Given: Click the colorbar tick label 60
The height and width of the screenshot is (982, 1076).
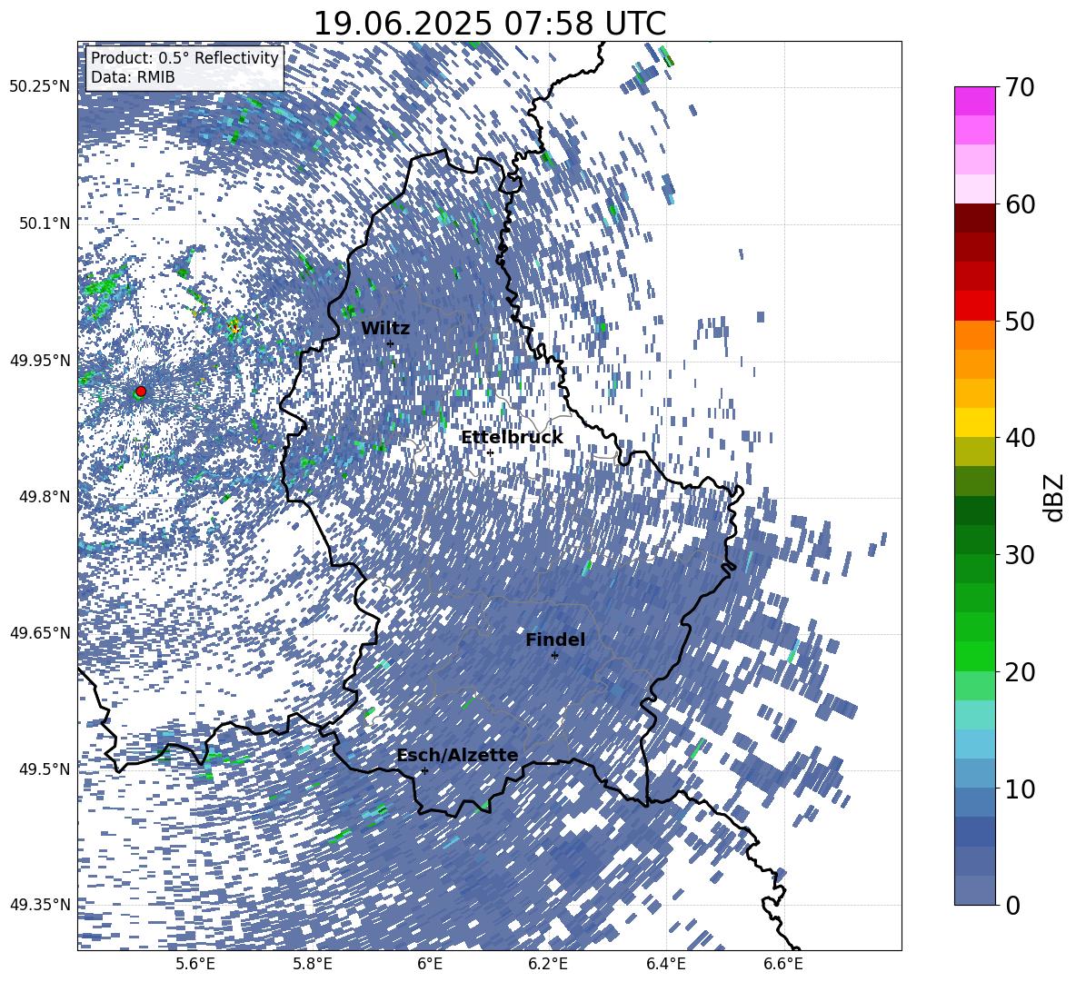Looking at the screenshot, I should point(1020,204).
